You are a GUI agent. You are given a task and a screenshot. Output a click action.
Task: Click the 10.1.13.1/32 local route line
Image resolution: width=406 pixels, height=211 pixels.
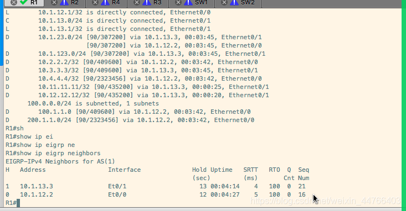[x=108, y=29]
